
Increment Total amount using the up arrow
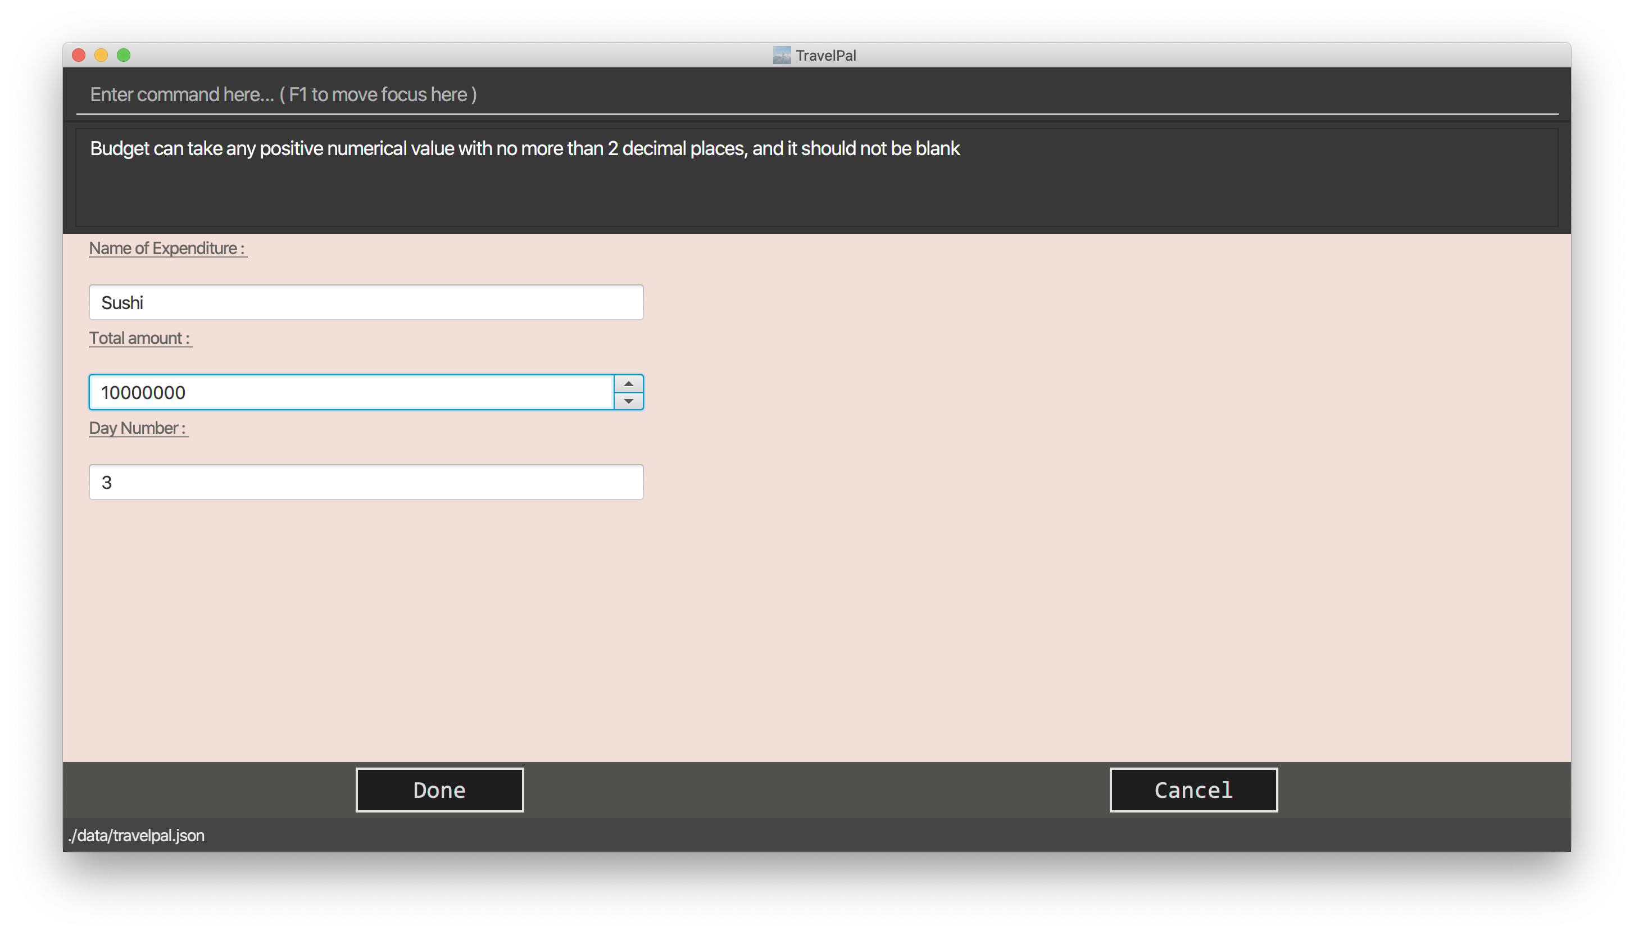(629, 383)
